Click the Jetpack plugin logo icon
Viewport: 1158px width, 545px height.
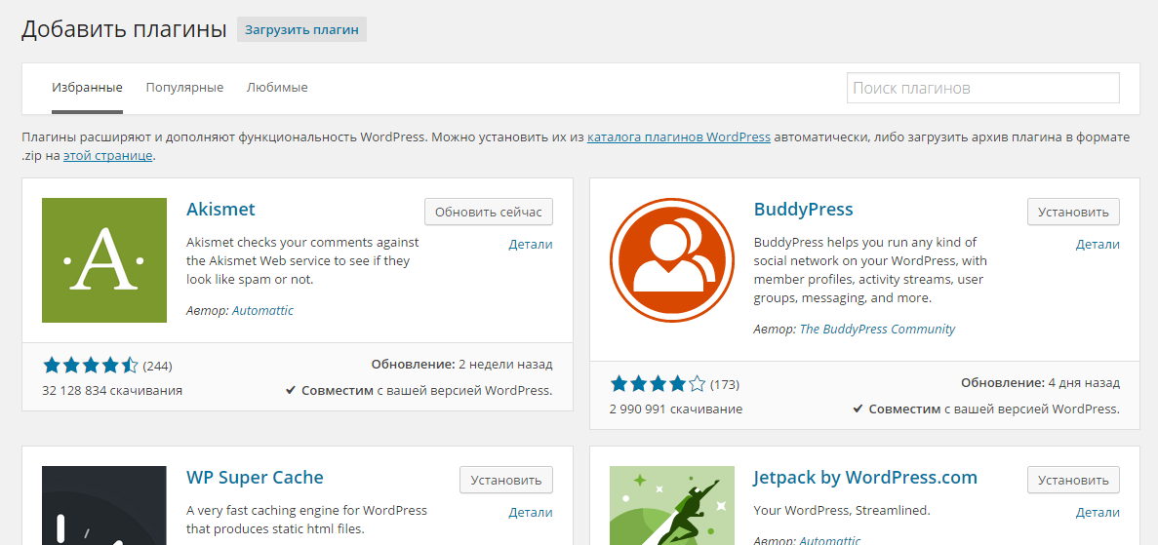(x=672, y=505)
